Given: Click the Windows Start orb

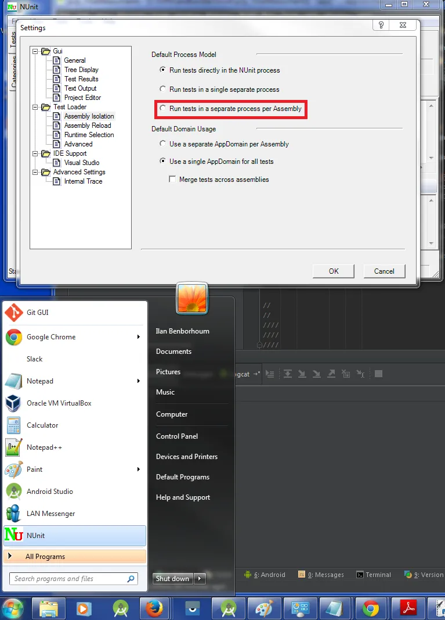Looking at the screenshot, I should (13, 609).
